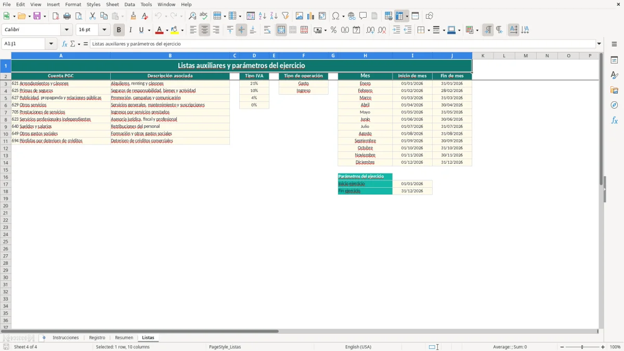Open font color dropdown arrow
624x351 pixels.
click(x=167, y=30)
